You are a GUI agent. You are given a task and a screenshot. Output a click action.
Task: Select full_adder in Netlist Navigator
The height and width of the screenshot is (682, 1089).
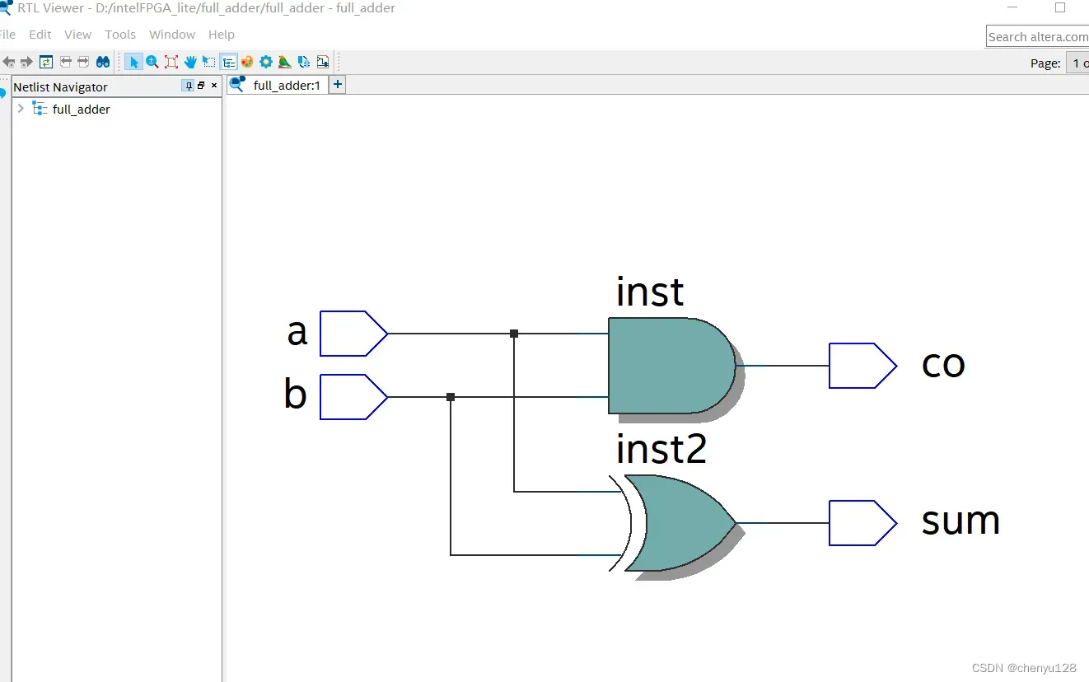[x=81, y=109]
